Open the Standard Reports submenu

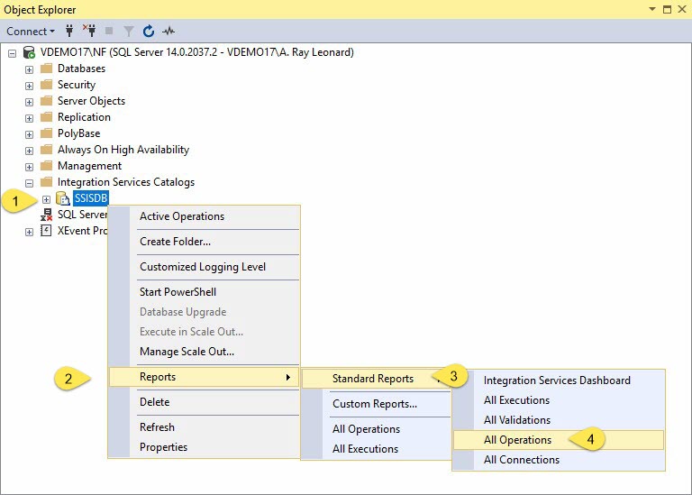(x=376, y=379)
